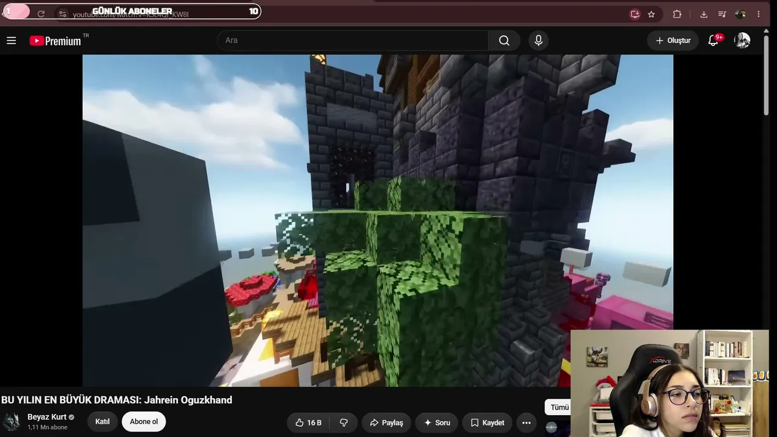Open the YouTube guide hamburger menu
Image resolution: width=777 pixels, height=437 pixels.
coord(11,41)
